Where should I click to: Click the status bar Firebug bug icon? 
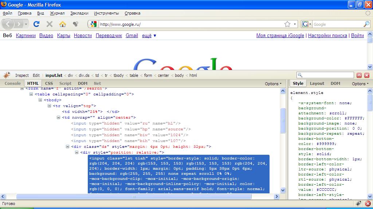[x=358, y=204]
